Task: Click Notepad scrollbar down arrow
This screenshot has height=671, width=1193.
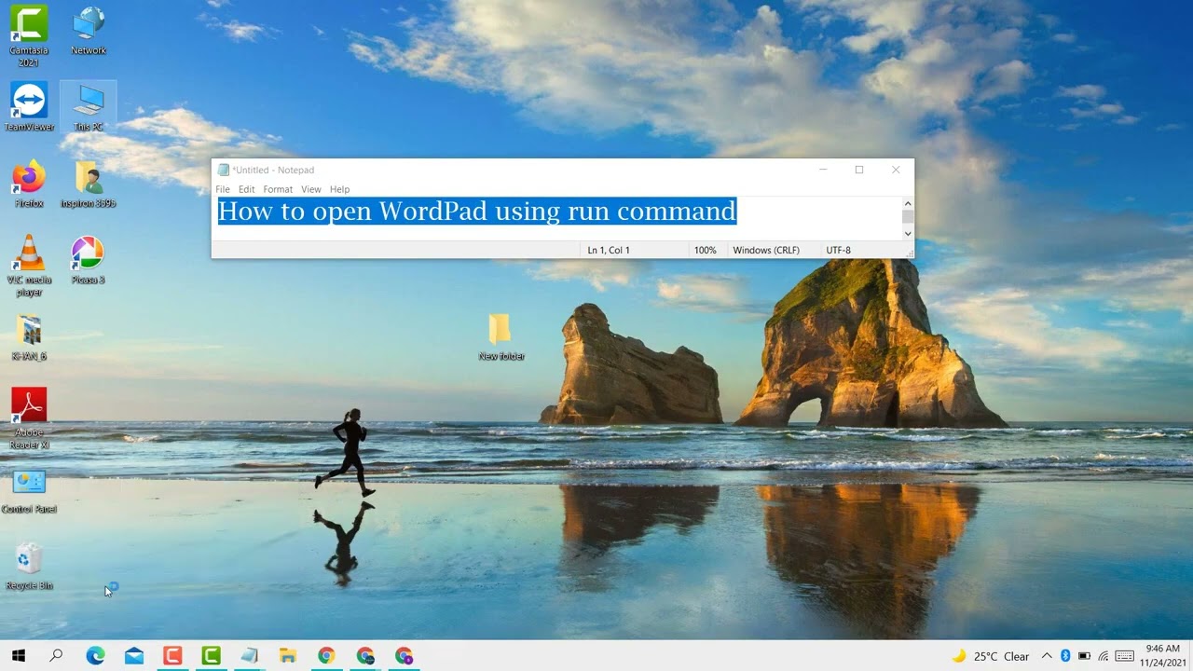Action: click(908, 234)
